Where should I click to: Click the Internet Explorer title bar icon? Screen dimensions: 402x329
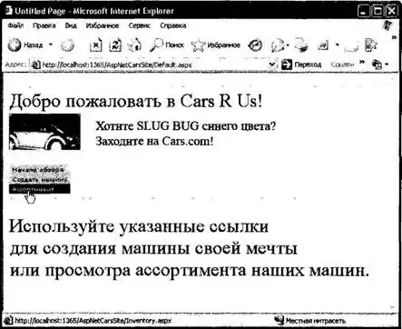[8, 11]
